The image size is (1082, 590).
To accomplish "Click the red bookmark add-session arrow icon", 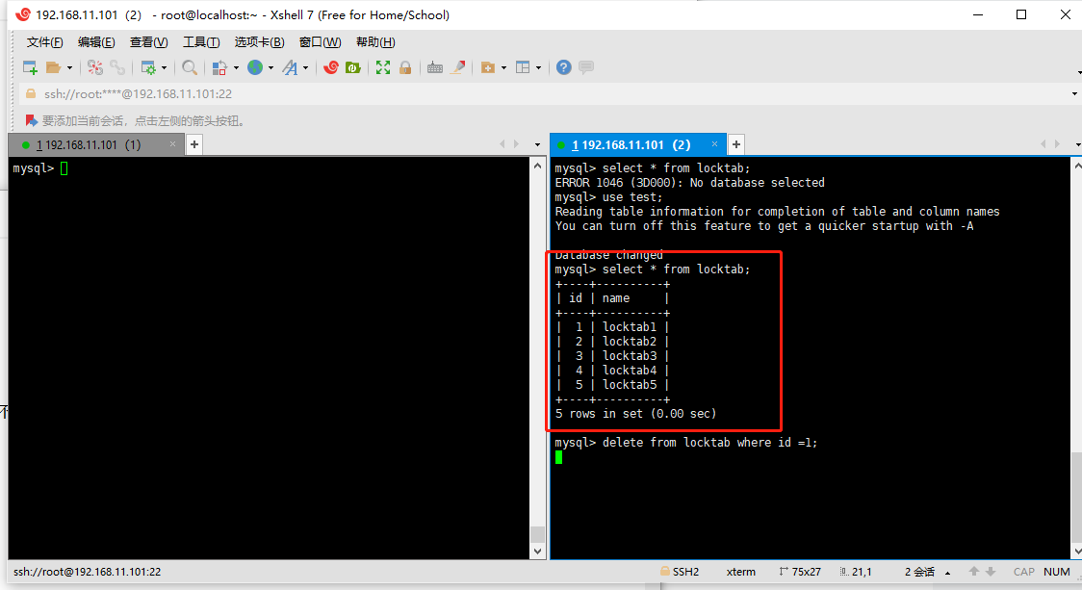I will pos(31,120).
